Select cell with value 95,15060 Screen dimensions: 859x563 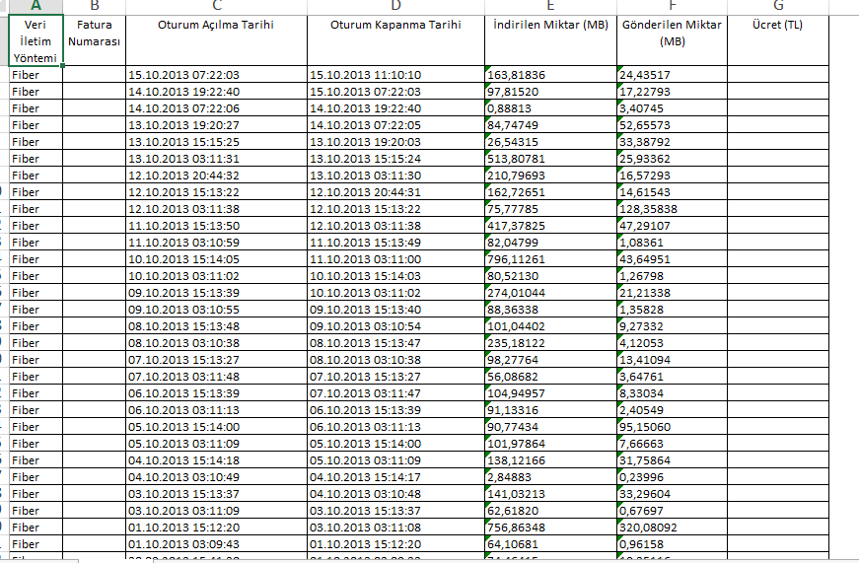673,427
